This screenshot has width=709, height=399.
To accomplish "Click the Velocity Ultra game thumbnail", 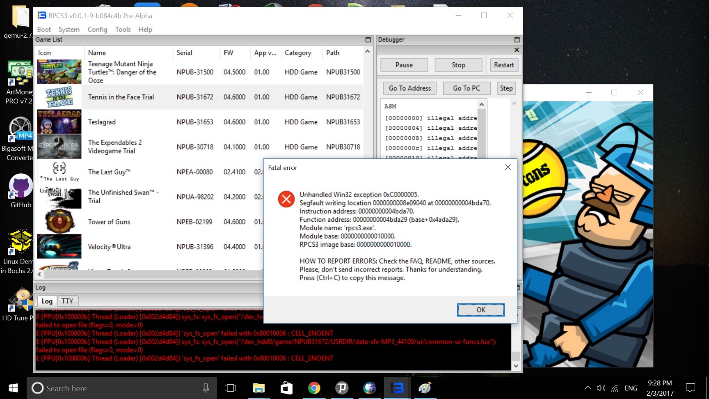I will pyautogui.click(x=59, y=246).
